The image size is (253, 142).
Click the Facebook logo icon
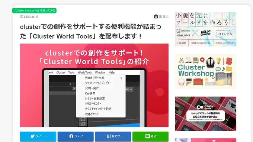71,136
